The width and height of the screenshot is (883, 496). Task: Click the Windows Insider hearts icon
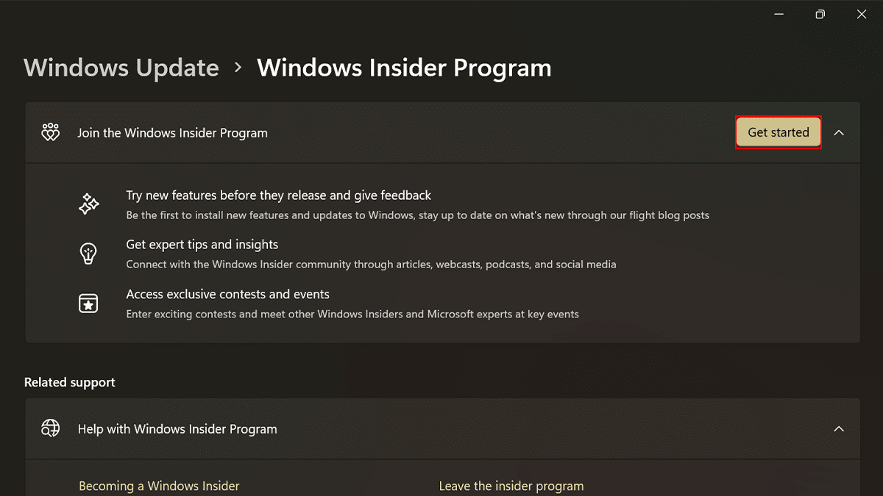tap(50, 133)
